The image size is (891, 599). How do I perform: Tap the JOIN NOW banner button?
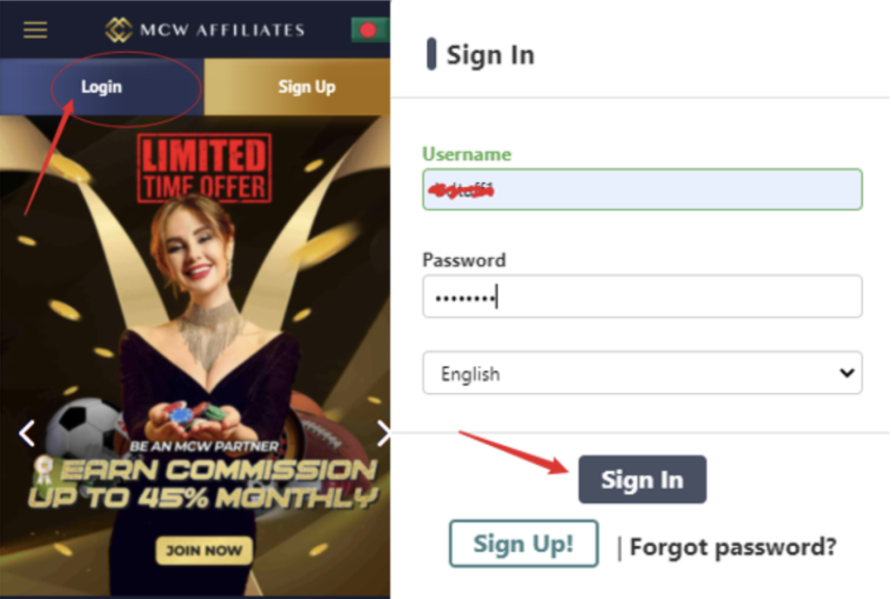pyautogui.click(x=204, y=549)
